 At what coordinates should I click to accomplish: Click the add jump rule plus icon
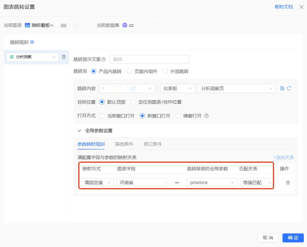click(32, 42)
